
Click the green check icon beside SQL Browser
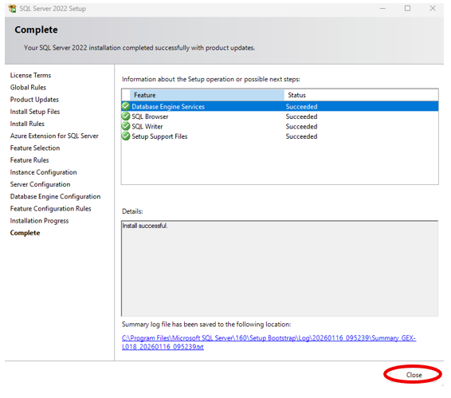pos(126,116)
